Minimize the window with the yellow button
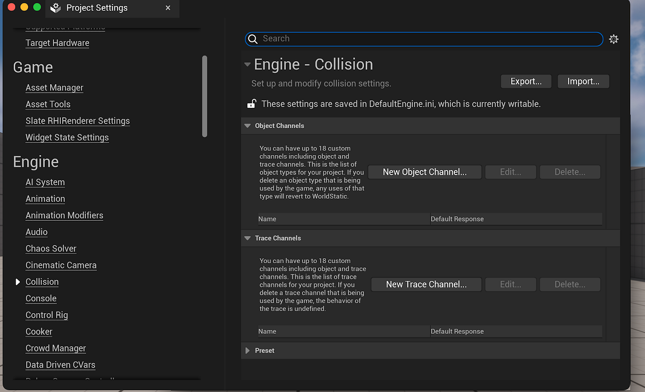Image resolution: width=645 pixels, height=392 pixels. click(24, 7)
